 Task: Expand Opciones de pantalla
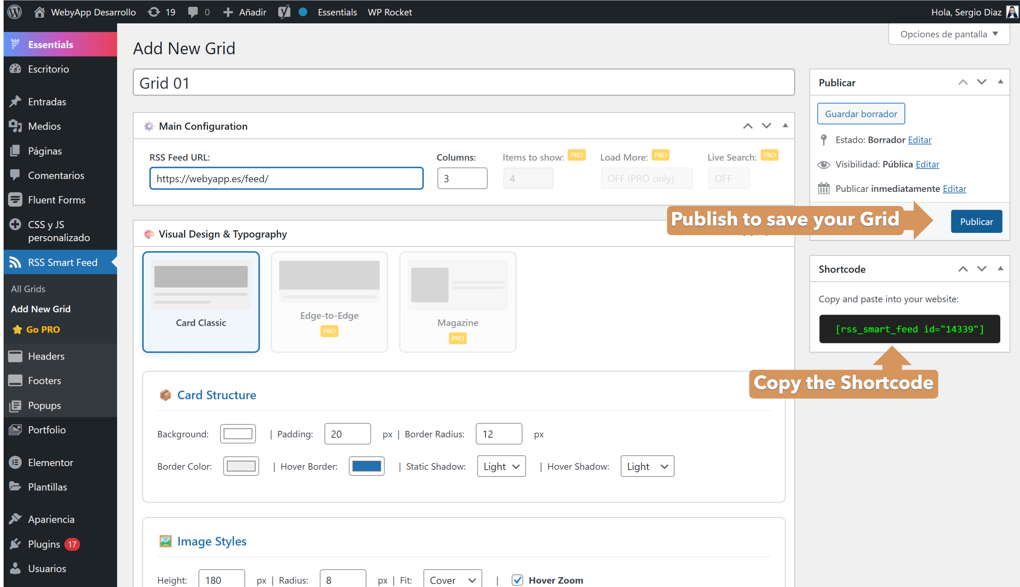(948, 34)
